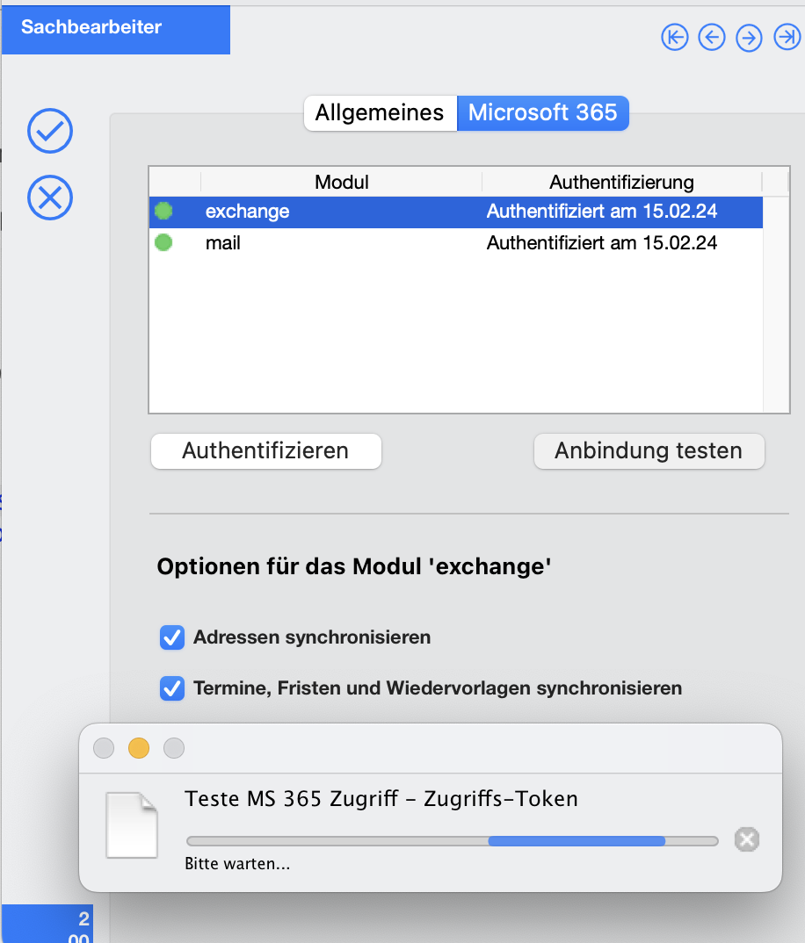This screenshot has height=943, width=805.
Task: Confirm changes with the checkmark circle icon
Action: pyautogui.click(x=50, y=131)
